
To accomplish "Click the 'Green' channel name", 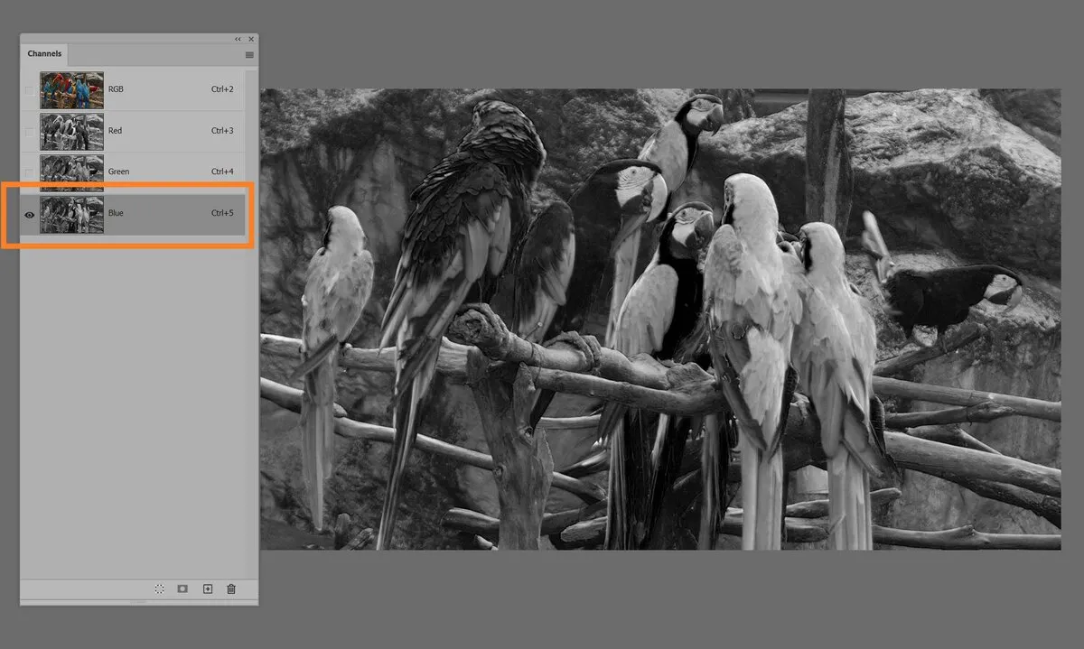I will pyautogui.click(x=118, y=172).
